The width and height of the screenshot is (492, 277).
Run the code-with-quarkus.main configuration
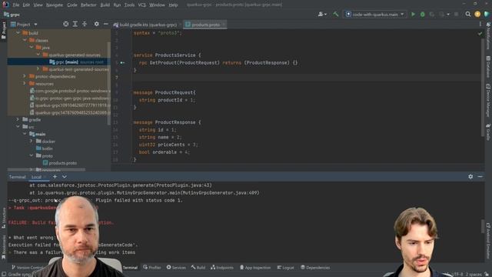pos(413,14)
